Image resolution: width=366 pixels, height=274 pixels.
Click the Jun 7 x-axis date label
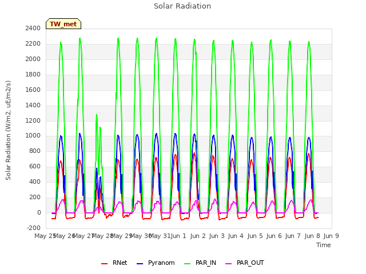293,236
